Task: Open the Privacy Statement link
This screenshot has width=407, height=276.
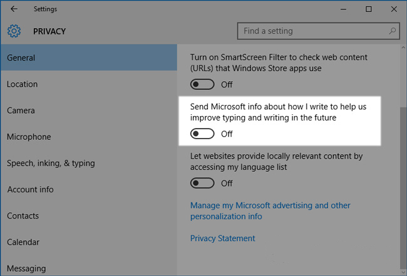Action: click(x=223, y=238)
